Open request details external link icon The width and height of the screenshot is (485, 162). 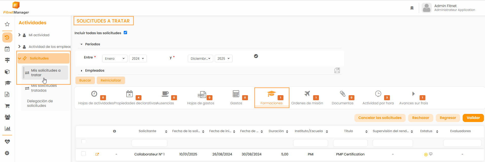pyautogui.click(x=97, y=154)
